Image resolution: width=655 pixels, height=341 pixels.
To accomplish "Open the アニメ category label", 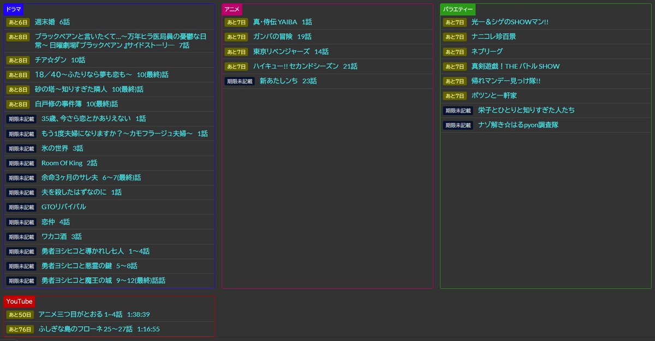I will pyautogui.click(x=232, y=9).
